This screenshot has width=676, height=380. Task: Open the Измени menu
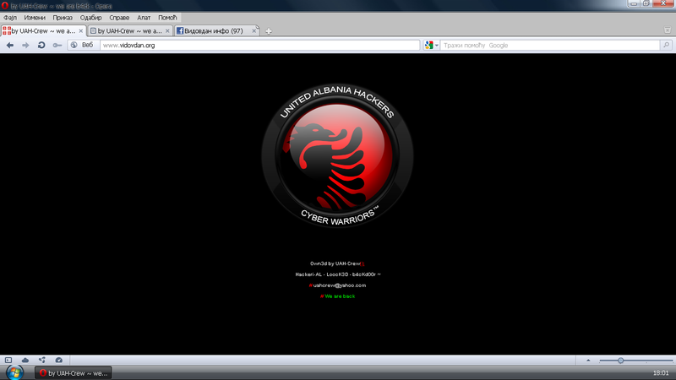click(x=35, y=18)
